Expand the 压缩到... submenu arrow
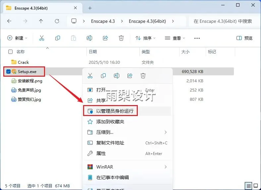 (166, 132)
